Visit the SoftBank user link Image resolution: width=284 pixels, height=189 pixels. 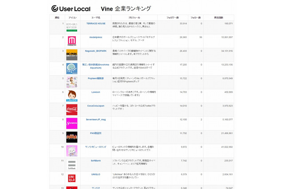96,161
